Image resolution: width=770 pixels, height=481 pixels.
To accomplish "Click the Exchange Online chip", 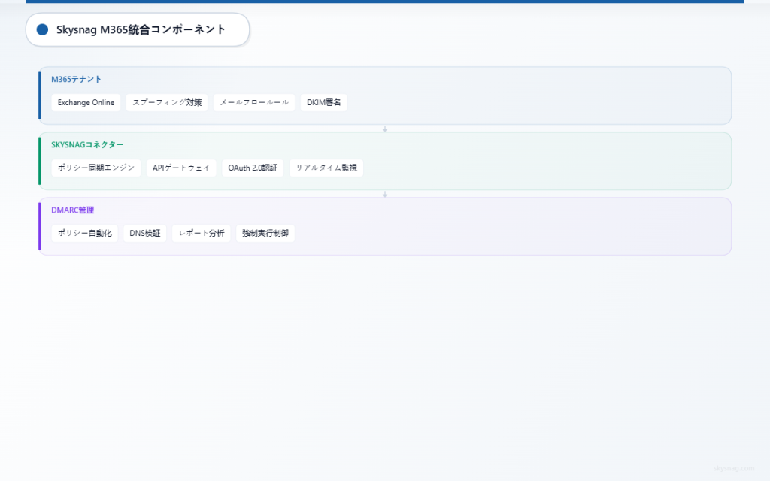I will click(x=86, y=102).
